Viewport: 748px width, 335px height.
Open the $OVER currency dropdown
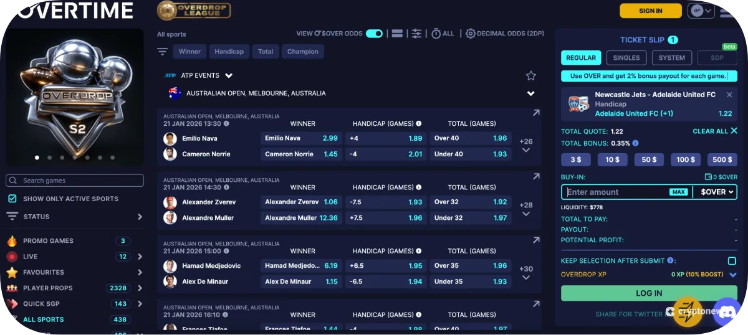point(717,192)
